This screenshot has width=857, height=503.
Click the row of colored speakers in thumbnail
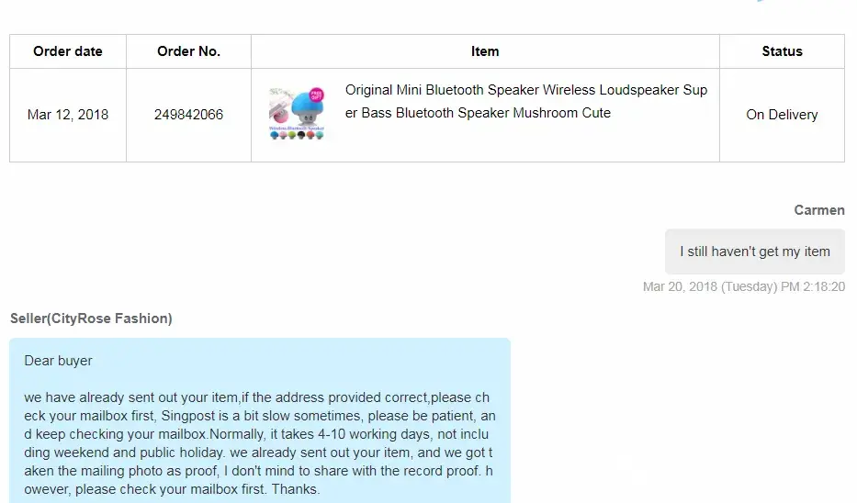click(x=299, y=134)
